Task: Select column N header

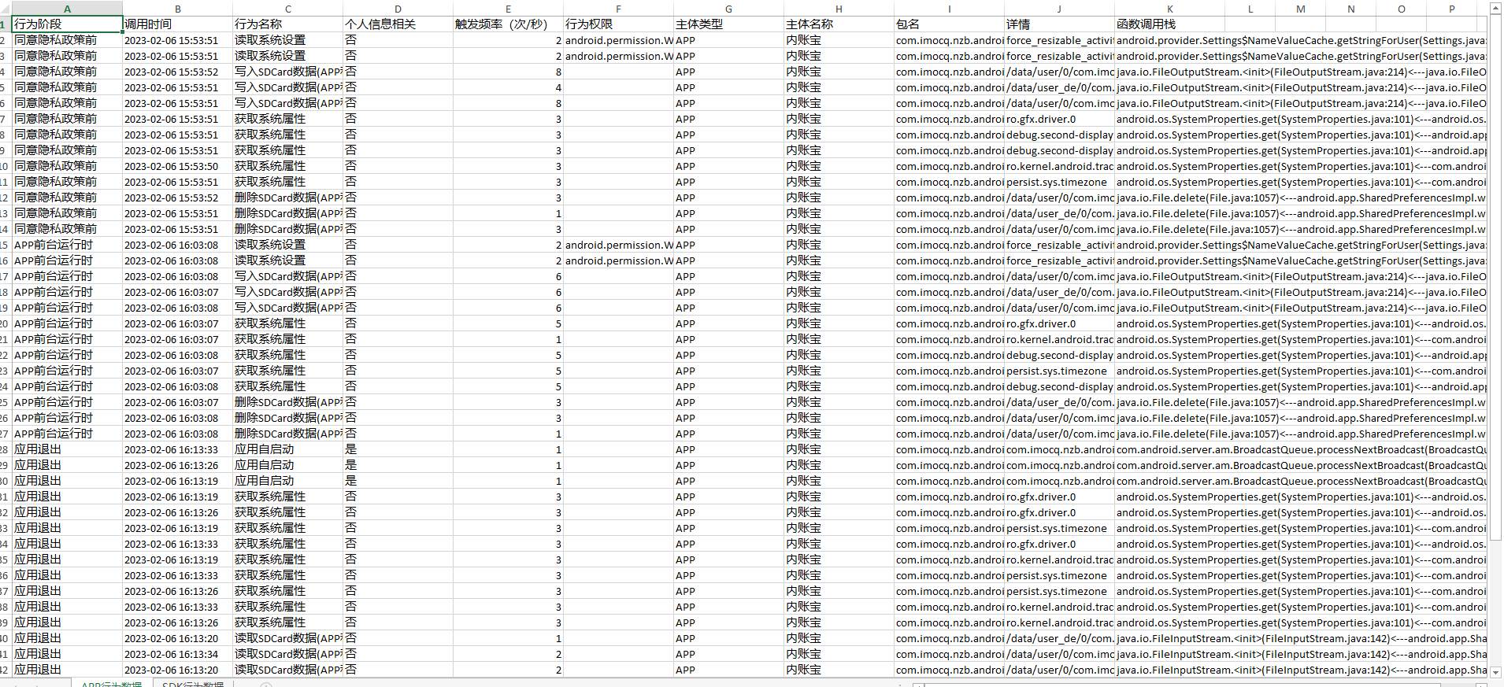Action: coord(1351,9)
